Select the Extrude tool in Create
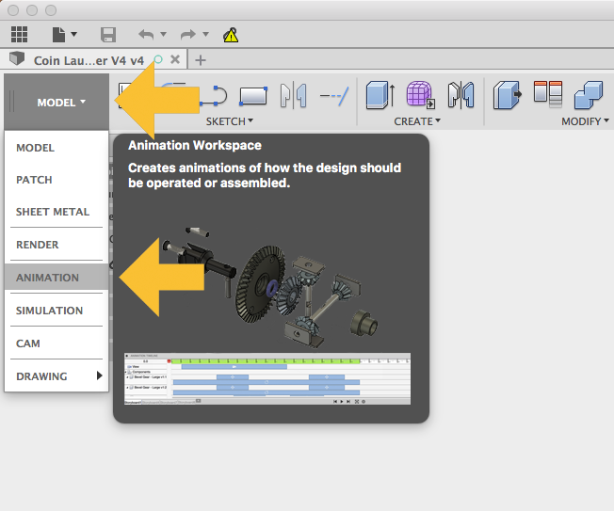The width and height of the screenshot is (614, 511). pyautogui.click(x=380, y=95)
